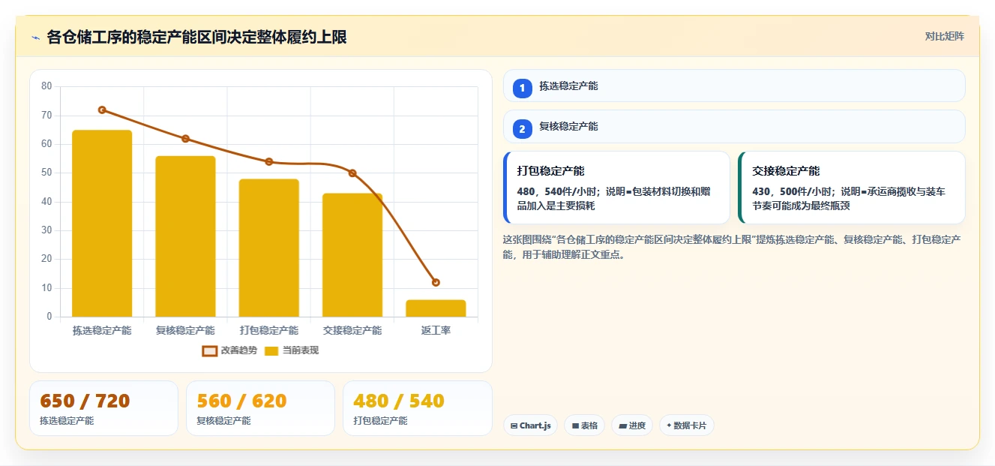
Task: Click the 当前表现 yellow legend swatch
Action: (x=272, y=350)
